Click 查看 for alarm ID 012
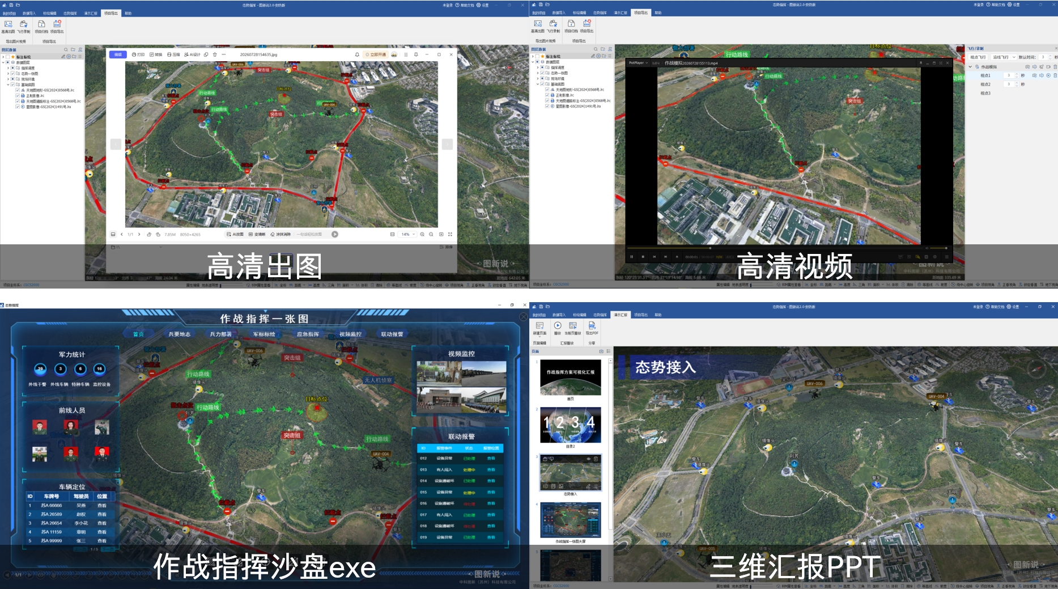 491,458
